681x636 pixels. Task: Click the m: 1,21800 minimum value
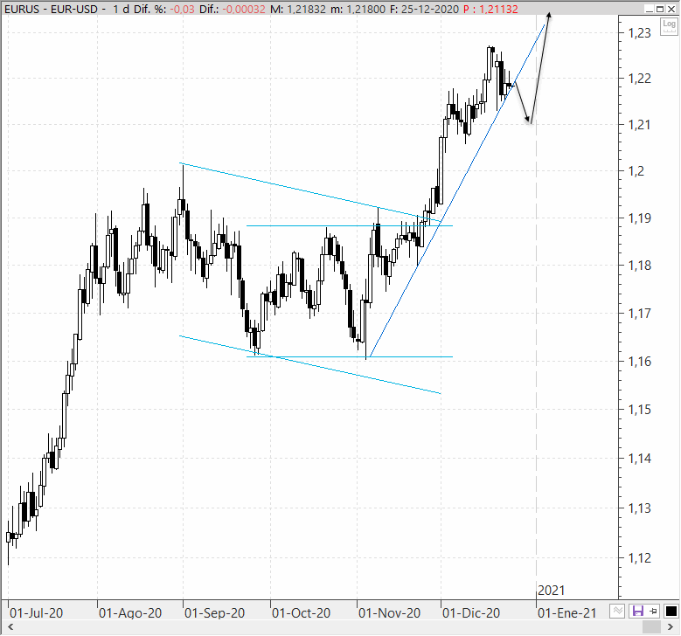pos(358,9)
